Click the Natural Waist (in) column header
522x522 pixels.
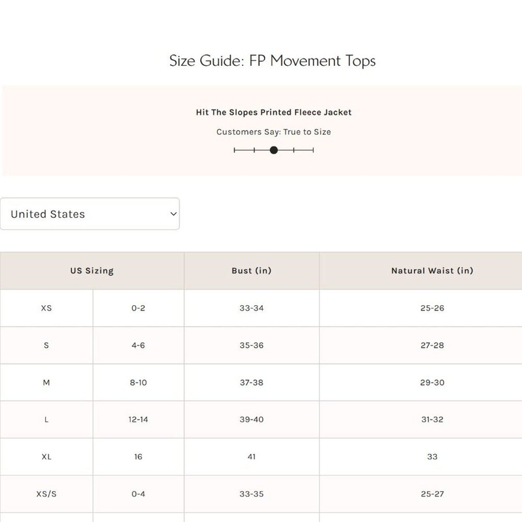pos(432,271)
